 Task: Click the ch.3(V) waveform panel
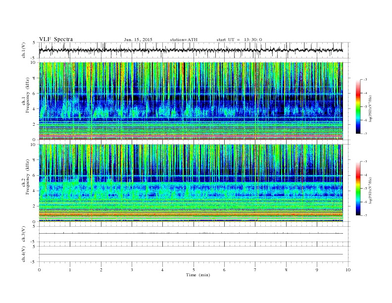(x=195, y=234)
